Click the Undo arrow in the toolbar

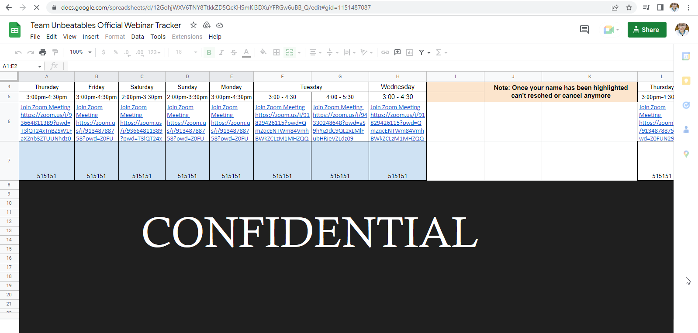(x=18, y=52)
